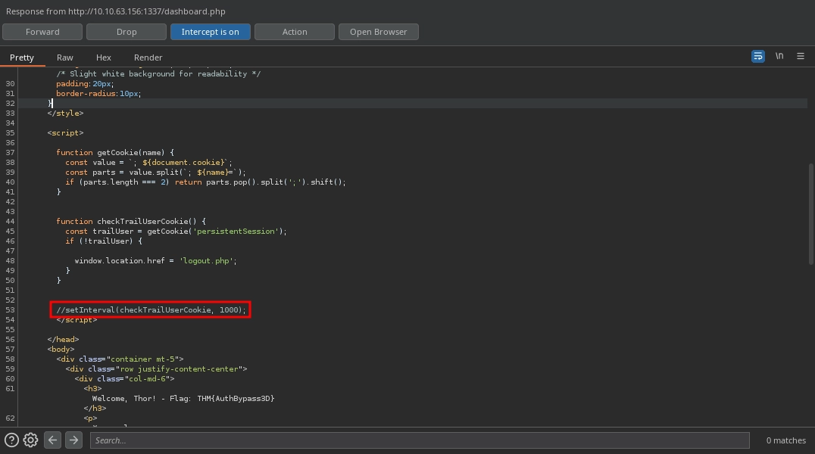Launch Burp's embedded browser via Open Browser
The height and width of the screenshot is (454, 815).
pyautogui.click(x=378, y=31)
